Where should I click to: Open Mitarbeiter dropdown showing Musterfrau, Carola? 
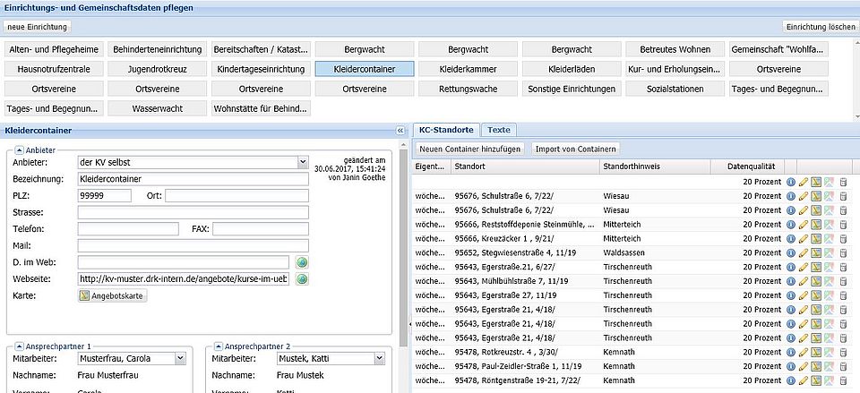coord(180,358)
